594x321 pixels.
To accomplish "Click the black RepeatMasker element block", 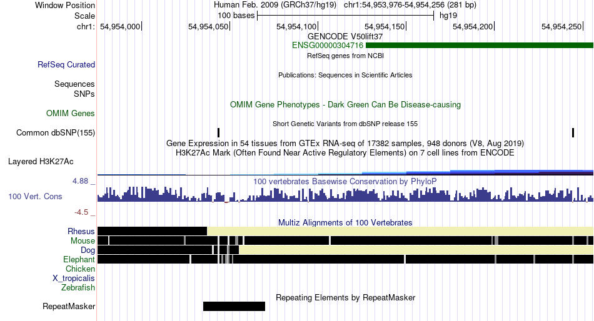I will pyautogui.click(x=234, y=306).
